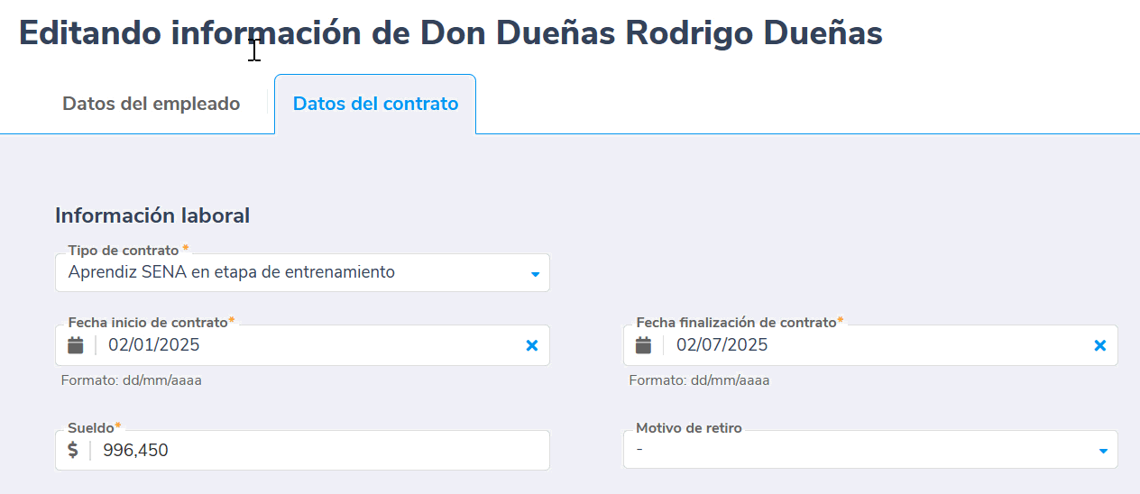Screen dimensions: 1140x494
Task: Expand the Motivo de retiro dropdown field
Action: pos(857,450)
